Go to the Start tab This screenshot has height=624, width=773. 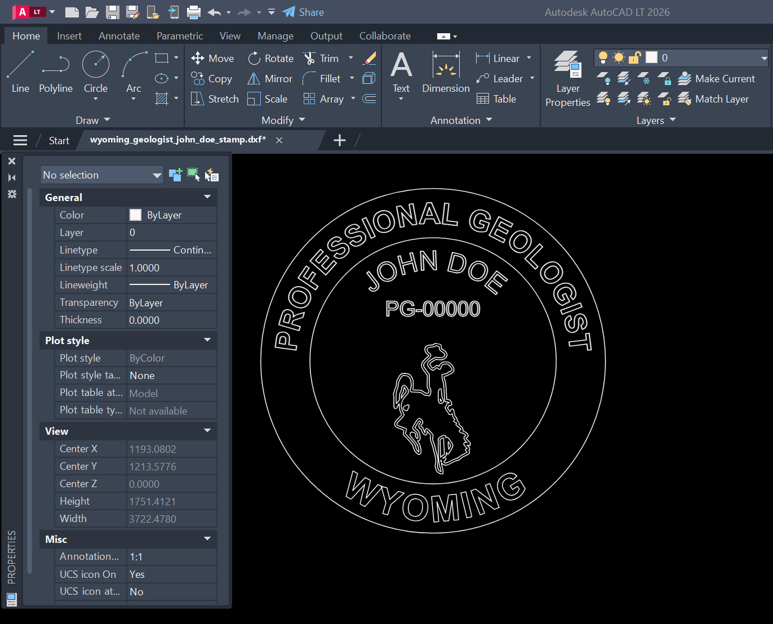click(59, 140)
